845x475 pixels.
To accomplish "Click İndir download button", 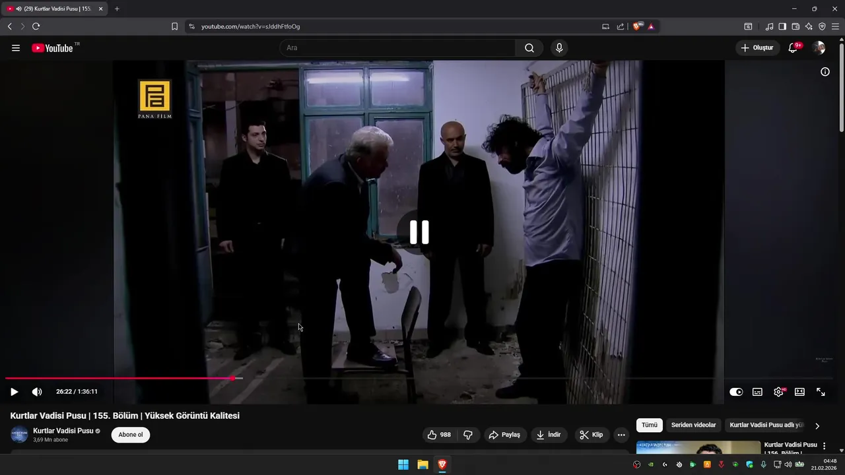I will 549,435.
